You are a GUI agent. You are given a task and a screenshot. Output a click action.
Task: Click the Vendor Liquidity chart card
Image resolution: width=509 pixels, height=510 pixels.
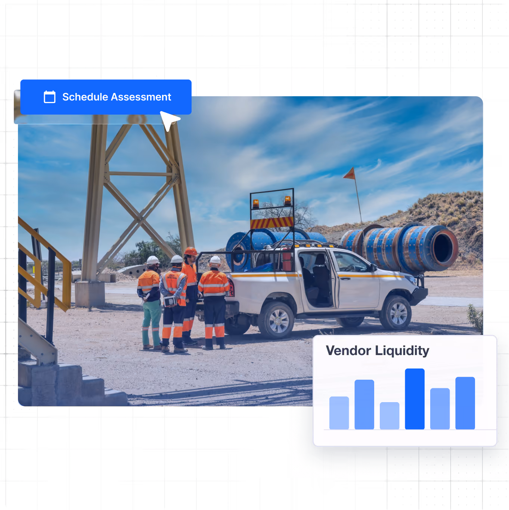[405, 391]
